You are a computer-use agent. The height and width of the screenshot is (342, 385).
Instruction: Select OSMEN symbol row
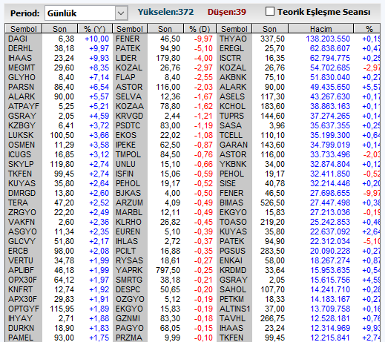click(22, 145)
